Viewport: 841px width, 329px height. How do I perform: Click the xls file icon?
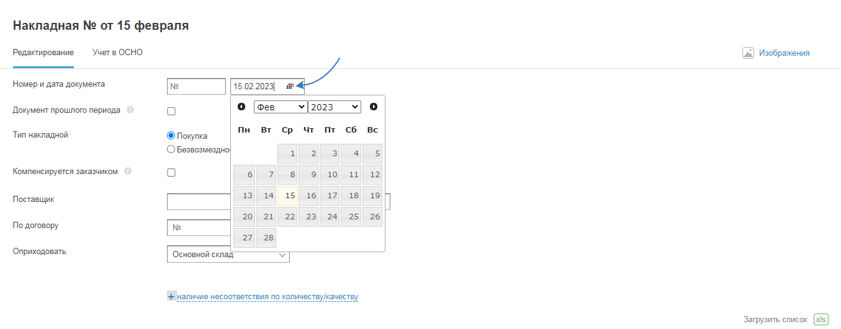(x=821, y=319)
